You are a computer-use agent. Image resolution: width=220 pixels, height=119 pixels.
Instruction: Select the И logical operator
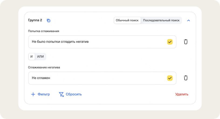[32, 56]
